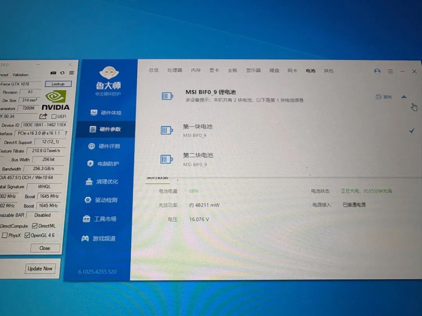422x316 pixels.
Task: Switch to the 硬盘 tab
Action: [x=274, y=70]
